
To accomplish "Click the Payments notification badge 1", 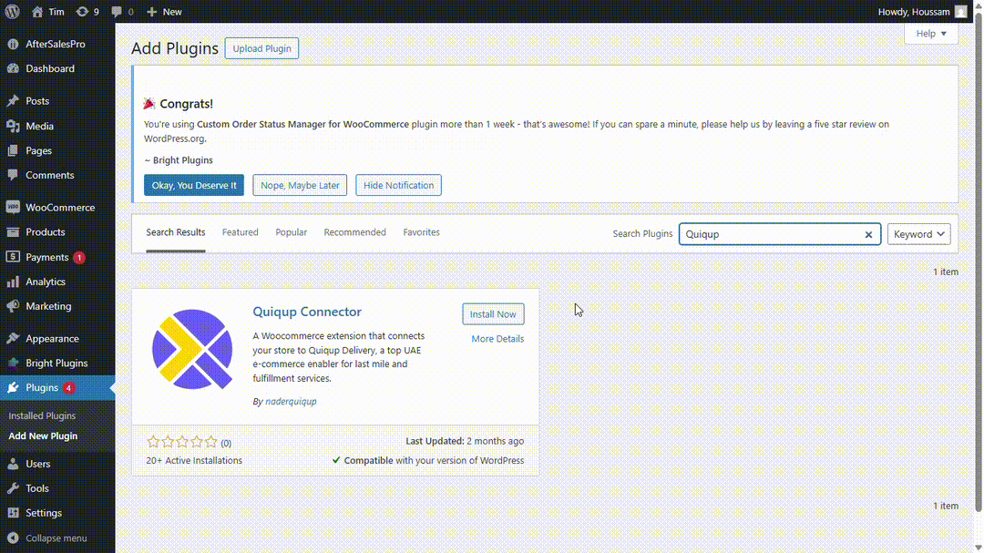I will pyautogui.click(x=79, y=257).
